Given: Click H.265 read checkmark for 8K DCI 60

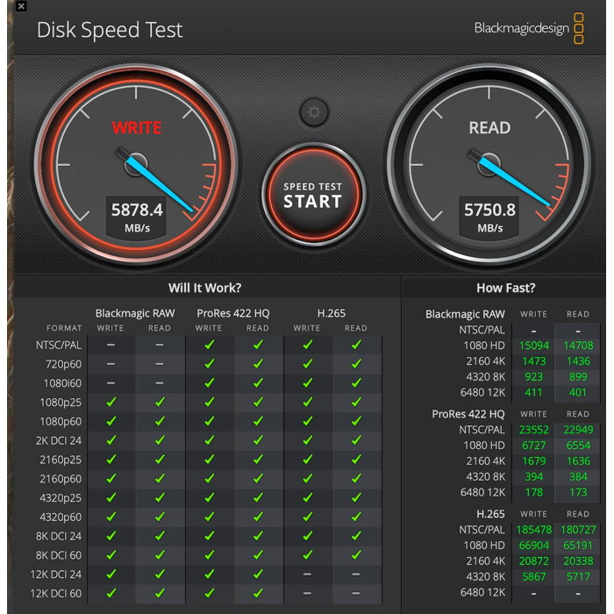Looking at the screenshot, I should 356,555.
